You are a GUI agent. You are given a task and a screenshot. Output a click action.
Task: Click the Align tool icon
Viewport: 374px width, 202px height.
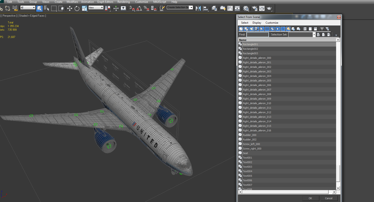(206, 8)
